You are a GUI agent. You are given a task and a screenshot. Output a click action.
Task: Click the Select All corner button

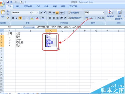pos(2,31)
